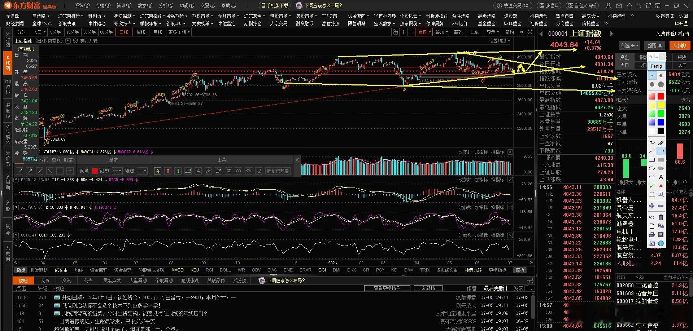The image size is (693, 331).
Task: Click the 免费体验L2行情 link
Action: [672, 34]
